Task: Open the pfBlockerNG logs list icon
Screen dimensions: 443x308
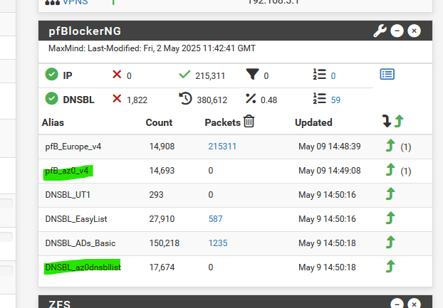Action: 387,75
